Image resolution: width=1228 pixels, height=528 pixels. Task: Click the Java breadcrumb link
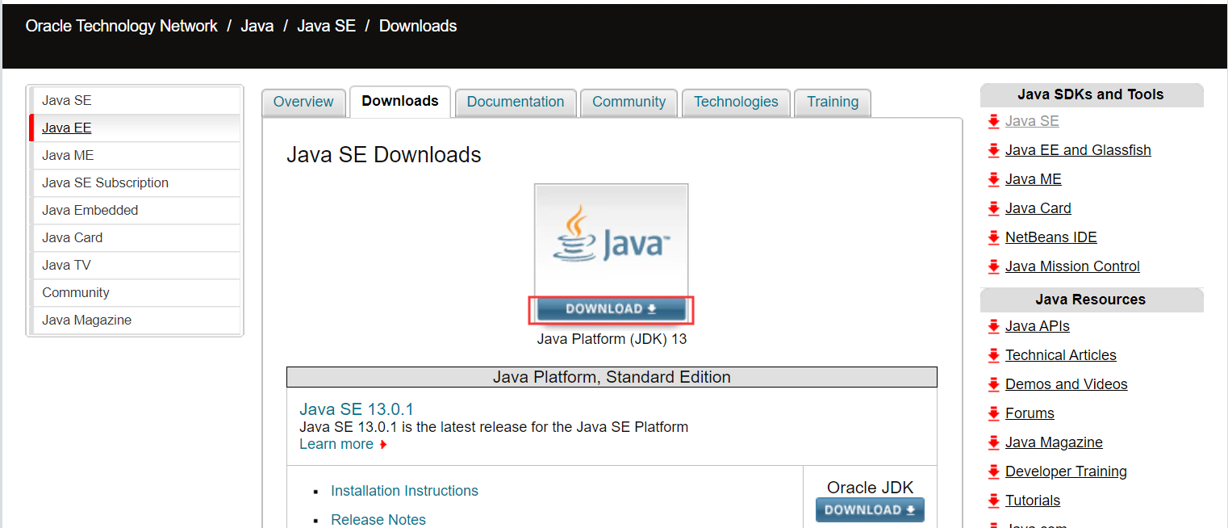[257, 26]
